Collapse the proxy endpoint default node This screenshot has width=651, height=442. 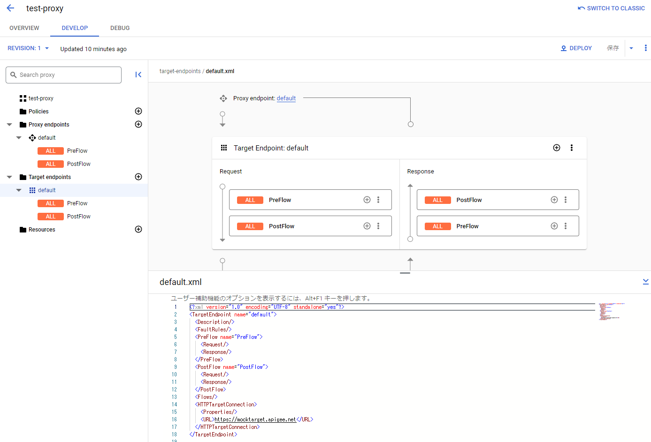tap(19, 138)
